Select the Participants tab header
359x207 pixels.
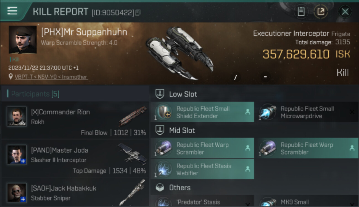click(x=35, y=94)
